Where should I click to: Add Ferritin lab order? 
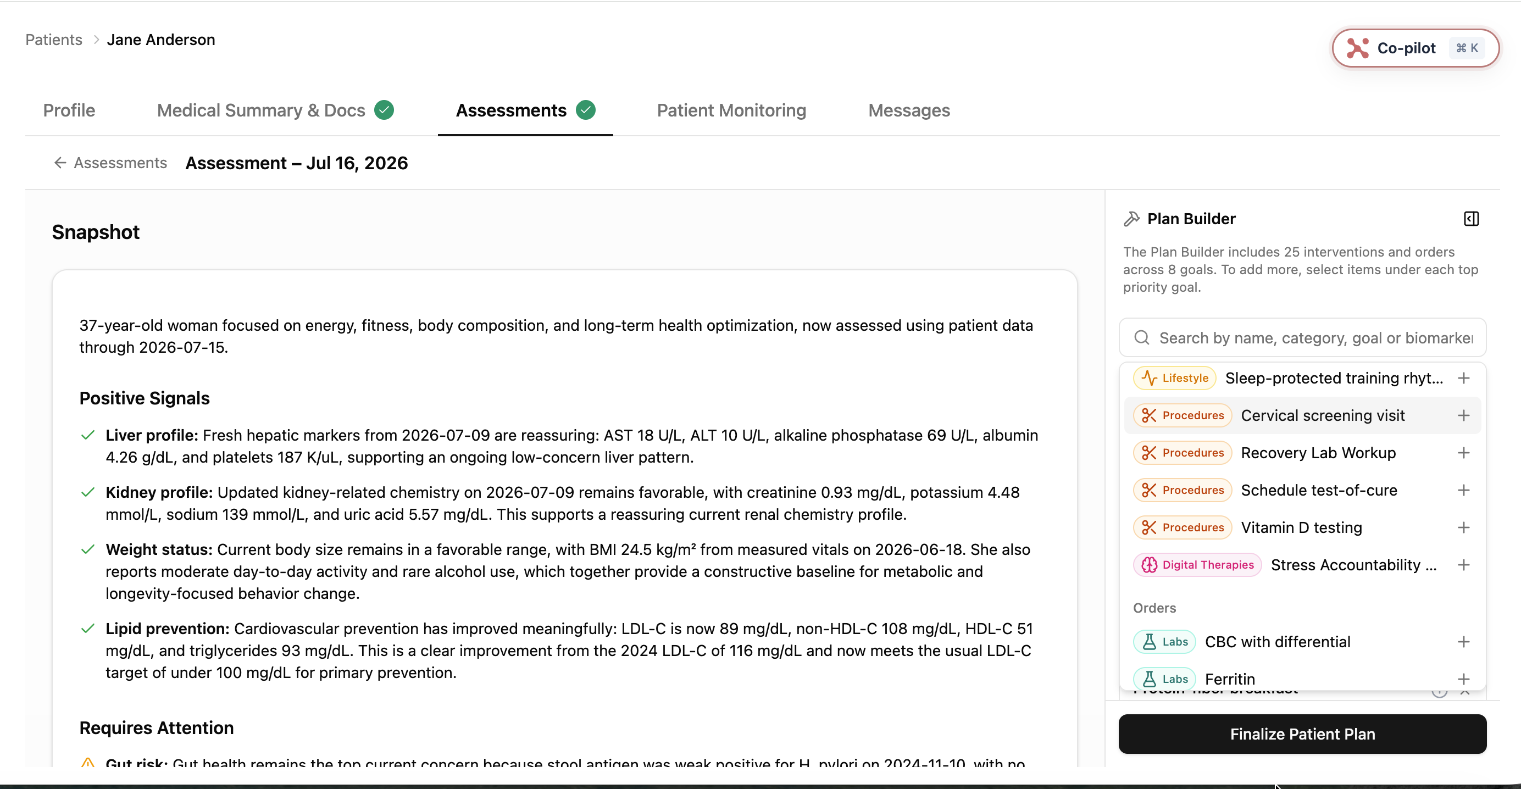point(1464,679)
